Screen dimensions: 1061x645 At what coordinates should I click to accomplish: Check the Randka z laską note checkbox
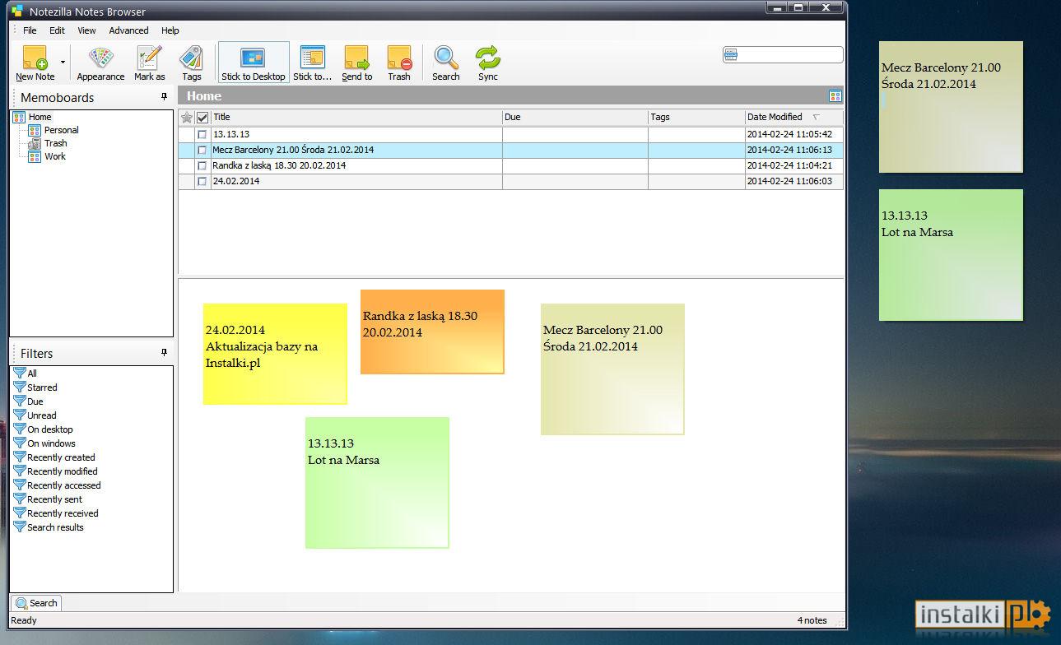coord(202,165)
